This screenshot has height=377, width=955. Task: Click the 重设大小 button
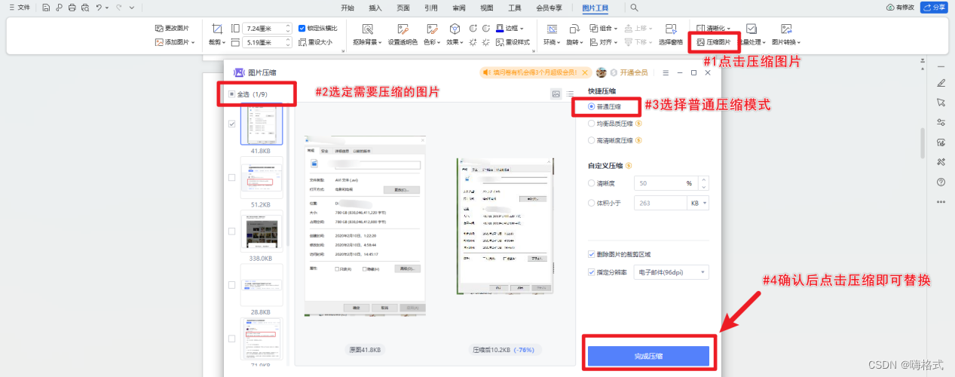pyautogui.click(x=314, y=42)
